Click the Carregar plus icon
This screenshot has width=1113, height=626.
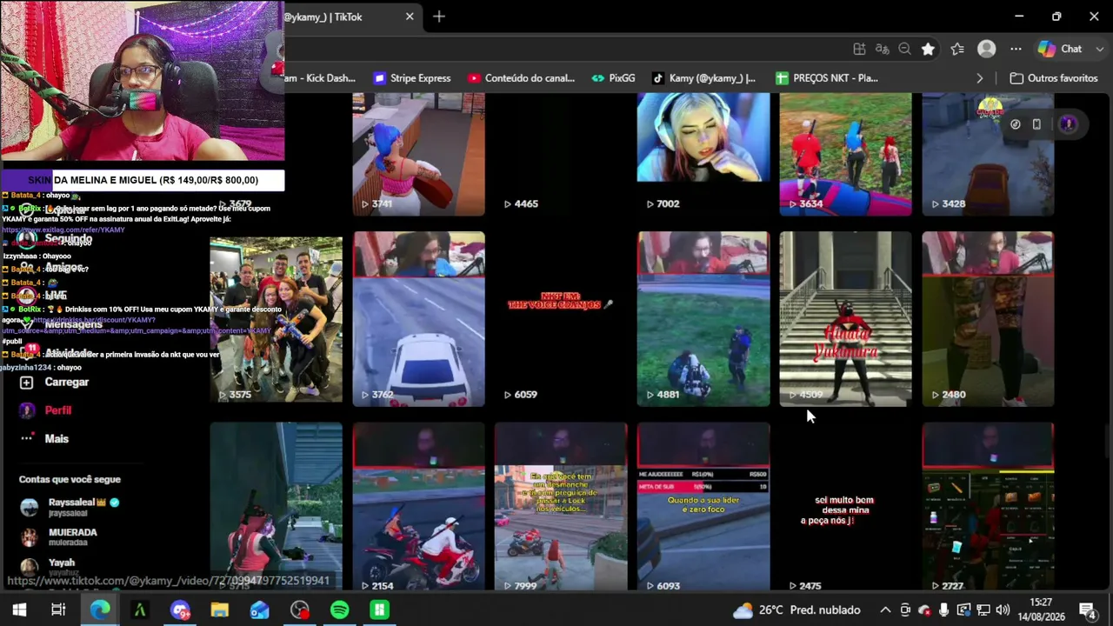click(27, 383)
